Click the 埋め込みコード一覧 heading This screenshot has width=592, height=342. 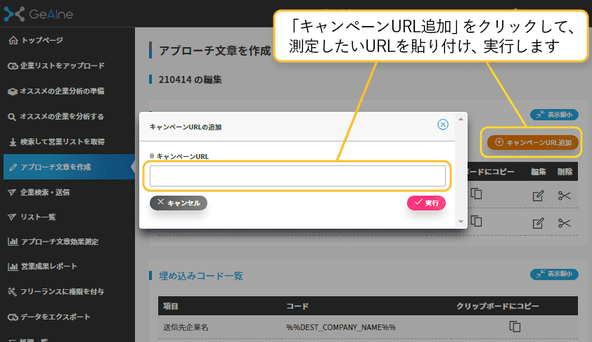coord(201,276)
